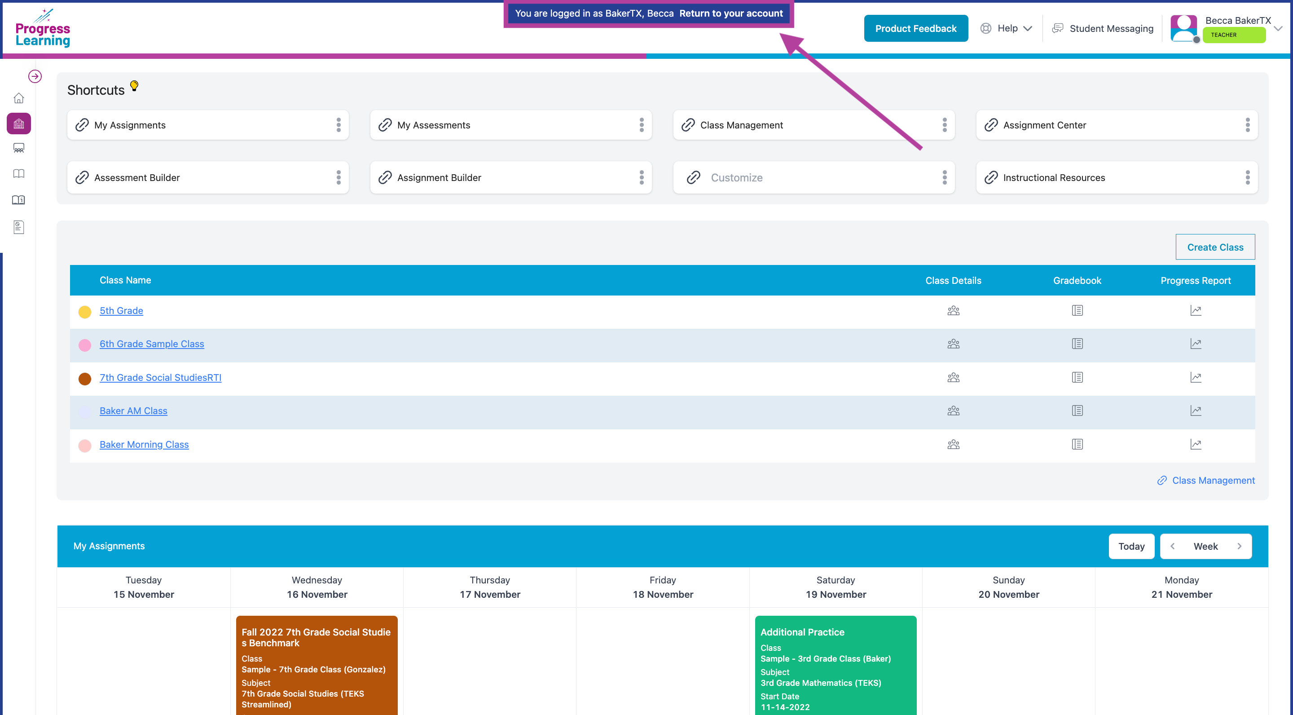Open the 7th Grade Social StudiesRTI link
This screenshot has width=1293, height=715.
click(x=160, y=378)
